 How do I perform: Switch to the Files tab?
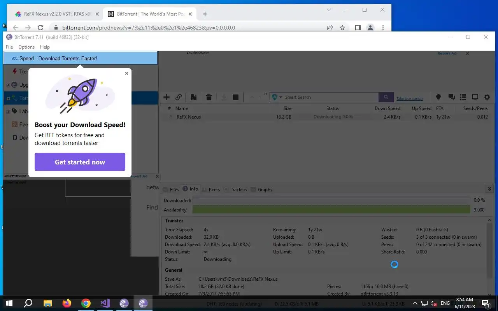(171, 189)
